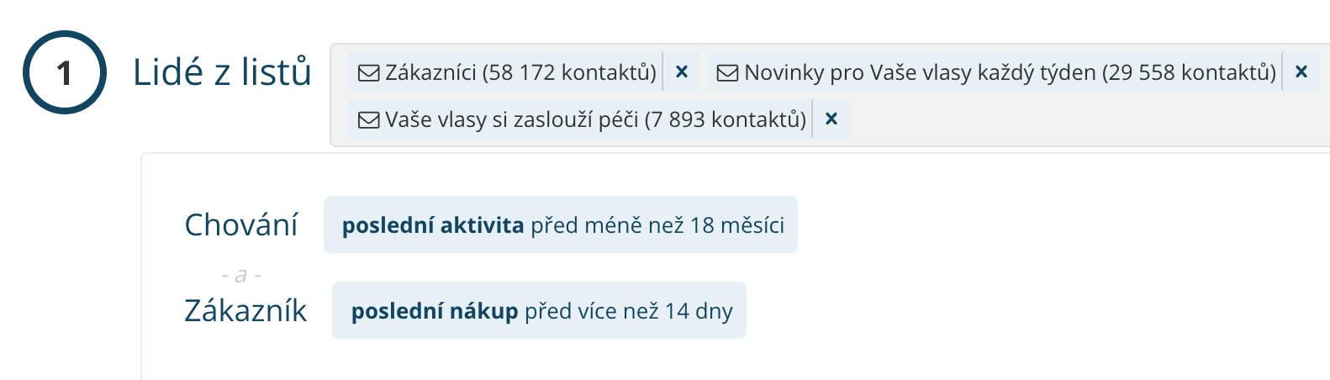Open the bold poslední nákup condition
The height and width of the screenshot is (380, 1330).
[435, 311]
